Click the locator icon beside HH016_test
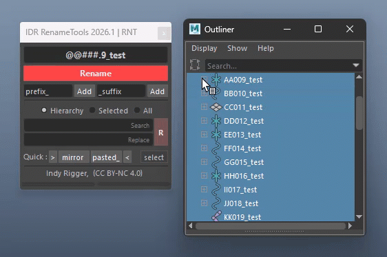Screen dimensions: 387x257 coord(216,176)
